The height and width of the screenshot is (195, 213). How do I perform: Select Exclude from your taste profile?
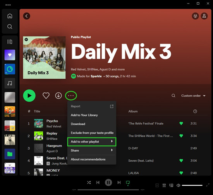[92, 133]
